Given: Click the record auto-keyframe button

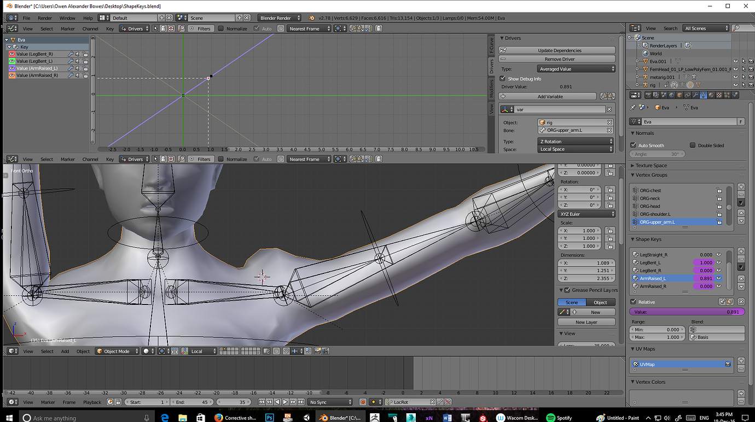Looking at the screenshot, I should 362,402.
